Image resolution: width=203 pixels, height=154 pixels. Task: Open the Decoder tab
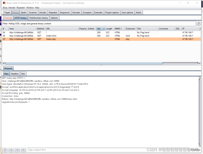click(x=76, y=13)
